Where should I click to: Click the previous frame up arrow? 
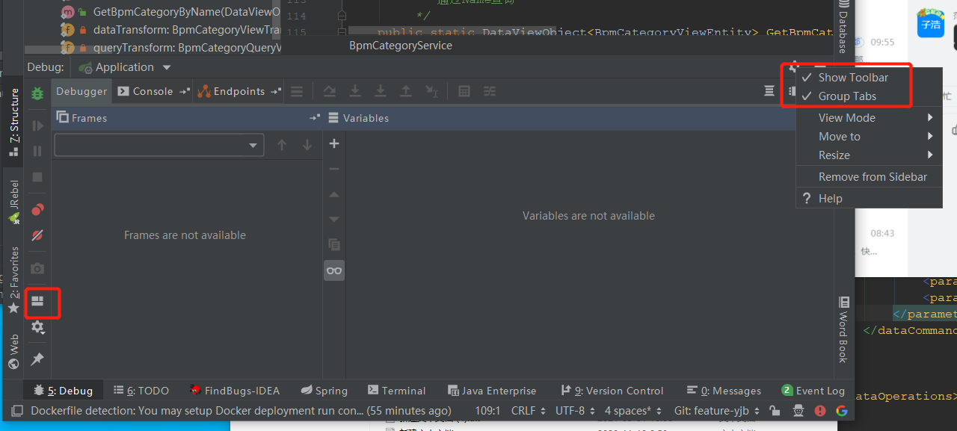point(282,145)
